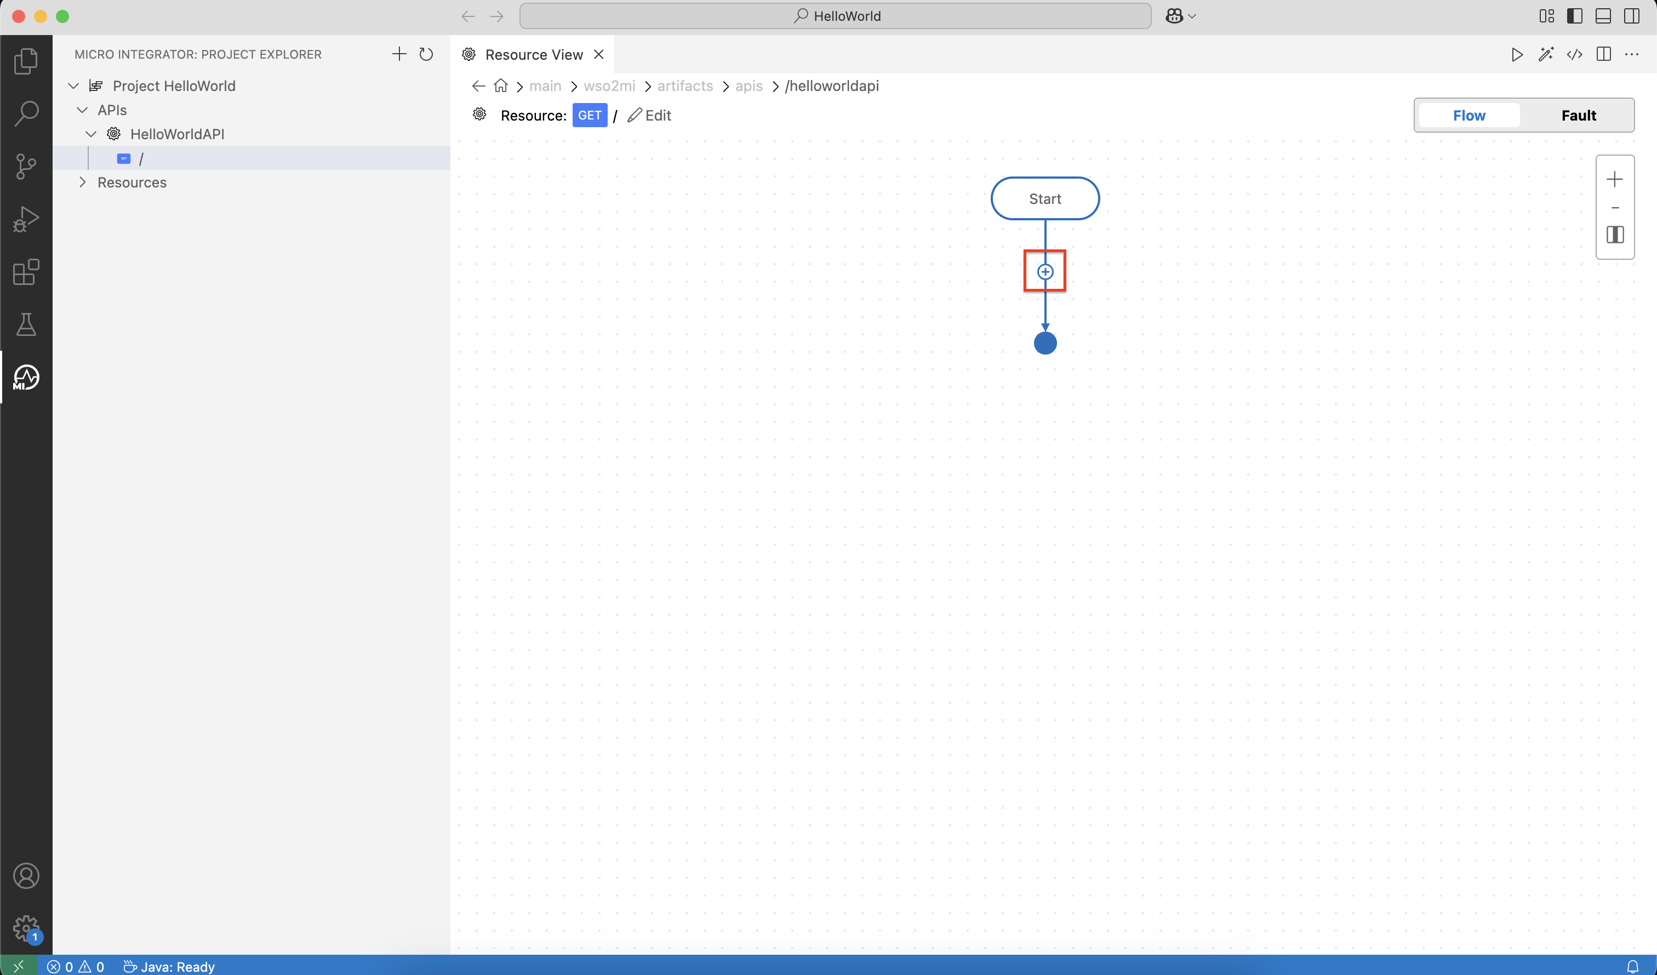1657x975 pixels.
Task: Open Copilot dropdown arrow in title bar
Action: (x=1192, y=16)
